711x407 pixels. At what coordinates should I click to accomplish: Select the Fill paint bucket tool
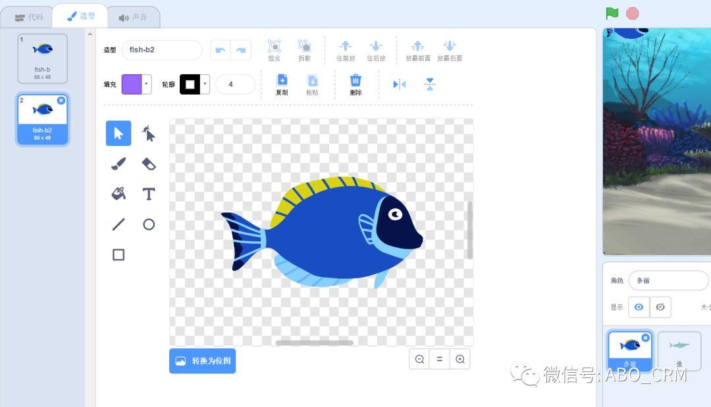(118, 194)
